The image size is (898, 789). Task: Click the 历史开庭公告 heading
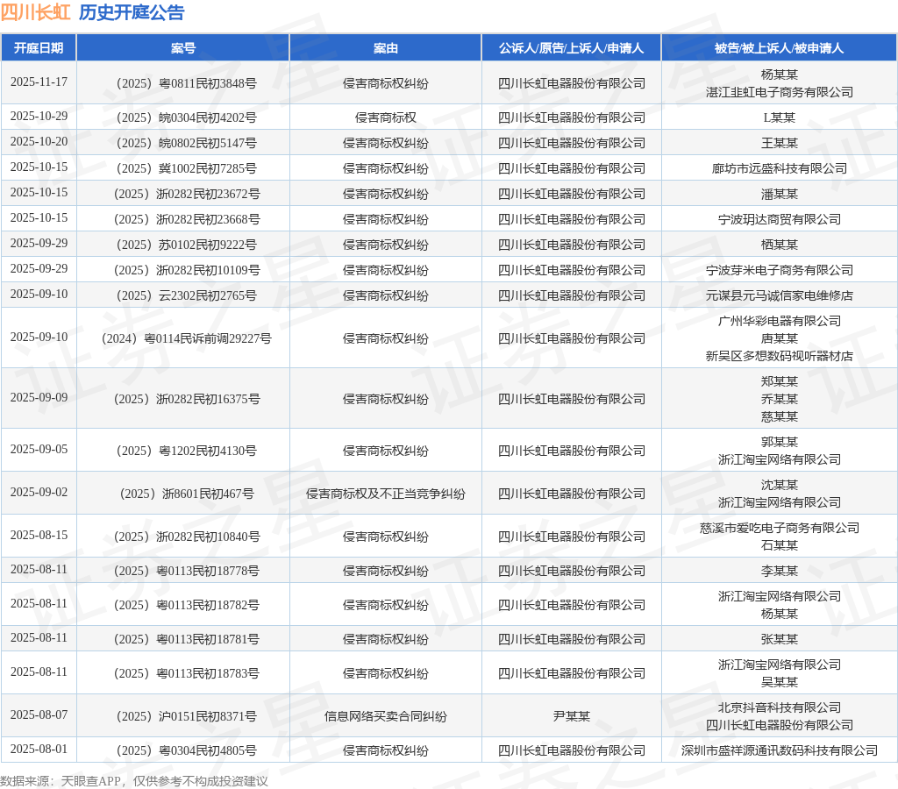[x=132, y=12]
